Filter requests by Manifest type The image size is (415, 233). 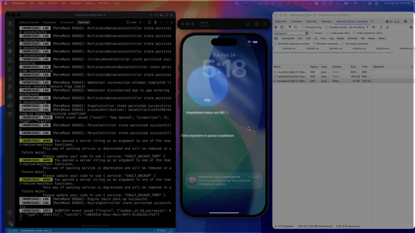[352, 39]
